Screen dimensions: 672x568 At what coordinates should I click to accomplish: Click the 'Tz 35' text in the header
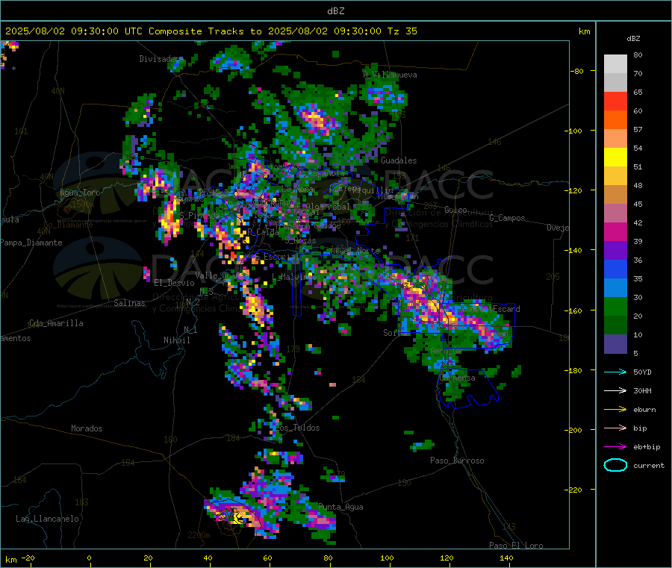tap(402, 31)
